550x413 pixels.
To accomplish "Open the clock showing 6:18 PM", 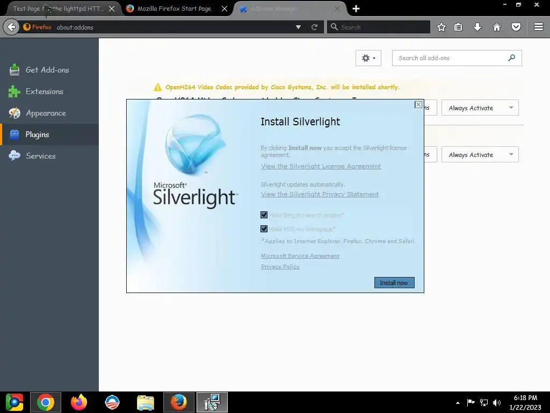I will click(x=525, y=402).
